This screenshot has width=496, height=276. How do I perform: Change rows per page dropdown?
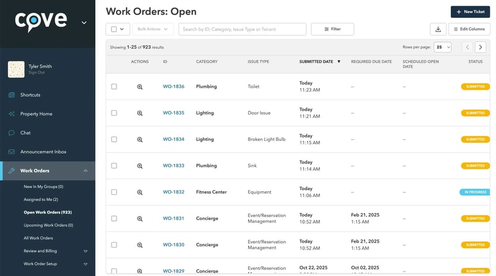pos(442,47)
